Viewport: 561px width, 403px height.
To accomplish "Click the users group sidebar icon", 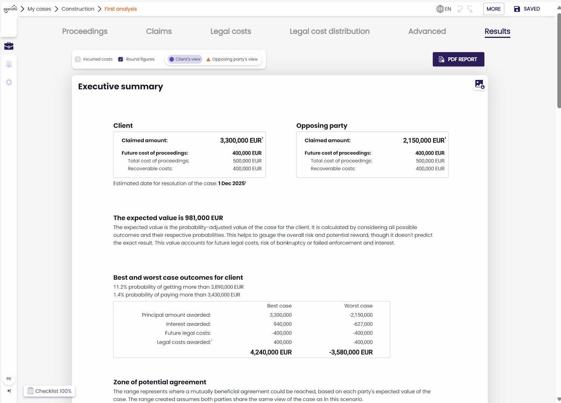I will pyautogui.click(x=9, y=64).
